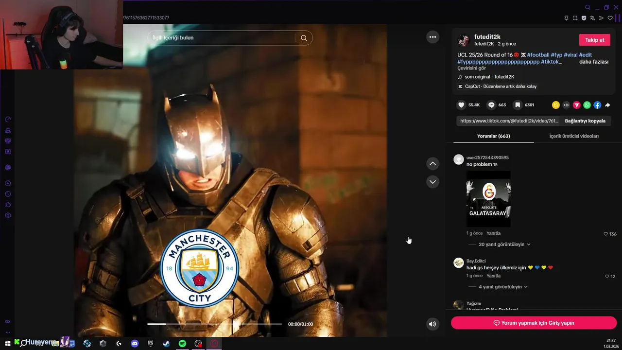Go to the previous video with the up arrow

click(432, 164)
